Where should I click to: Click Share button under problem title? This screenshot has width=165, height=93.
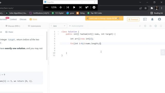coord(9,32)
